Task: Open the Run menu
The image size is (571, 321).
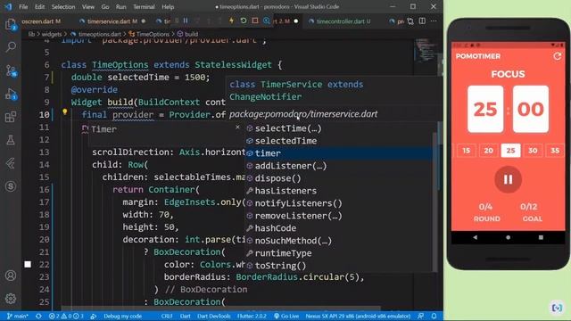Action: [121, 6]
